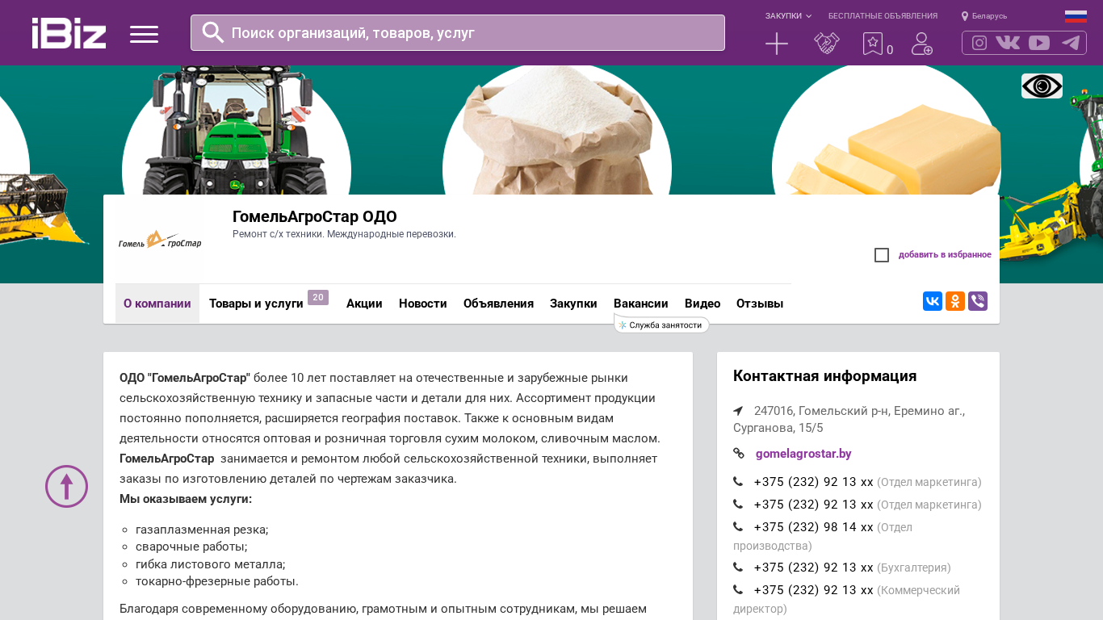Click the plus add icon
Image resolution: width=1103 pixels, height=620 pixels.
[x=777, y=44]
